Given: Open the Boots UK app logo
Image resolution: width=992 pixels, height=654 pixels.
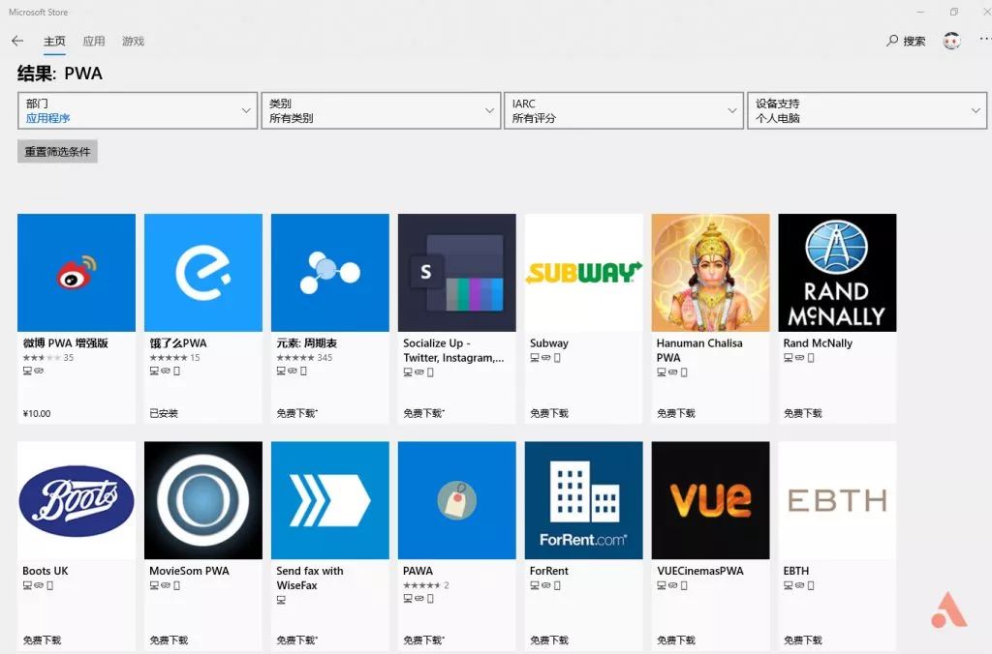Looking at the screenshot, I should (77, 500).
